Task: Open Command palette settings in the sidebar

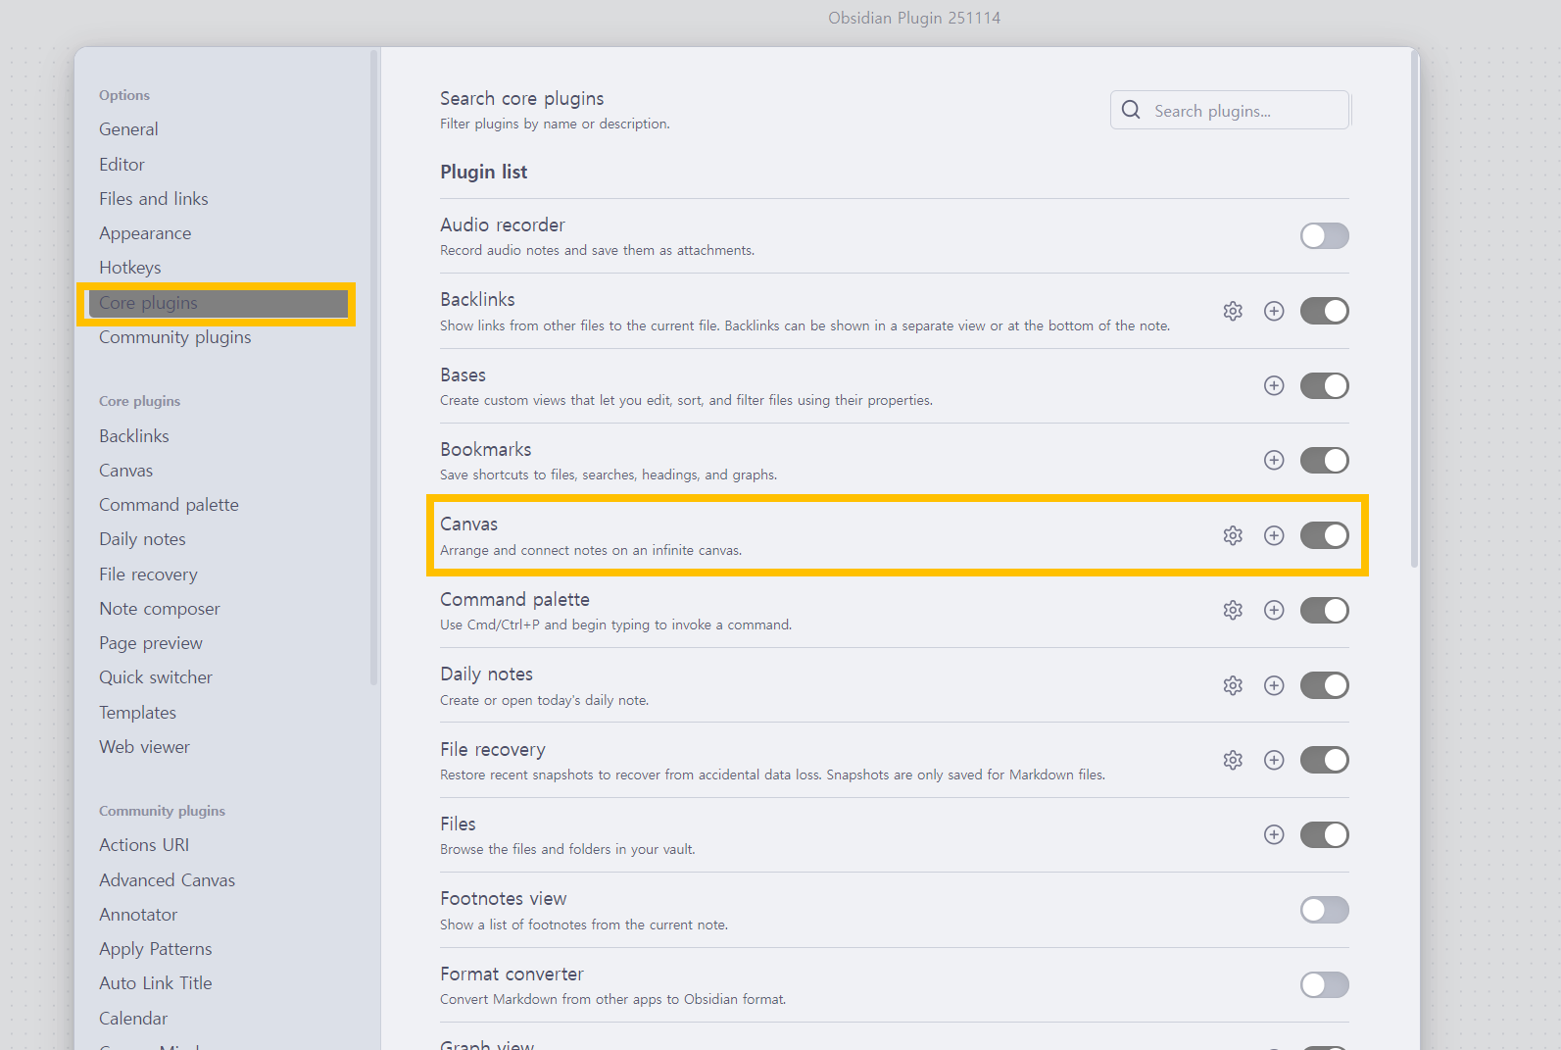Action: tap(170, 505)
